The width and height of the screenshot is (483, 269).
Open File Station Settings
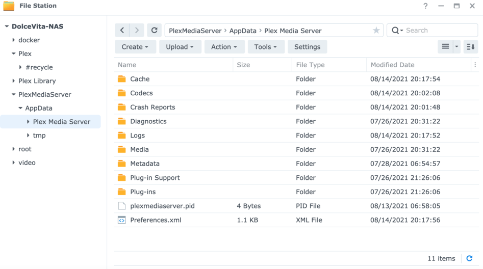pyautogui.click(x=307, y=47)
